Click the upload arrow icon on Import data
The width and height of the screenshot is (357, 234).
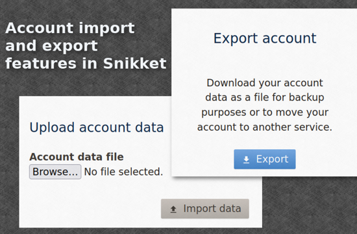click(x=173, y=209)
